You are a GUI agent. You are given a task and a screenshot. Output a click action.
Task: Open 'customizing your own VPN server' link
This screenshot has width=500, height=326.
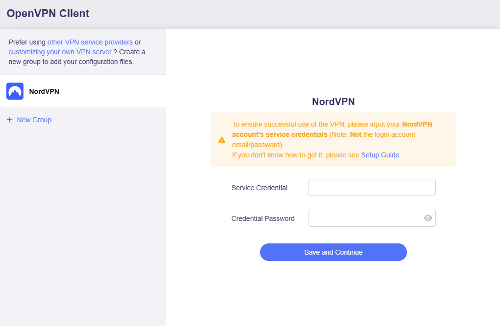60,52
